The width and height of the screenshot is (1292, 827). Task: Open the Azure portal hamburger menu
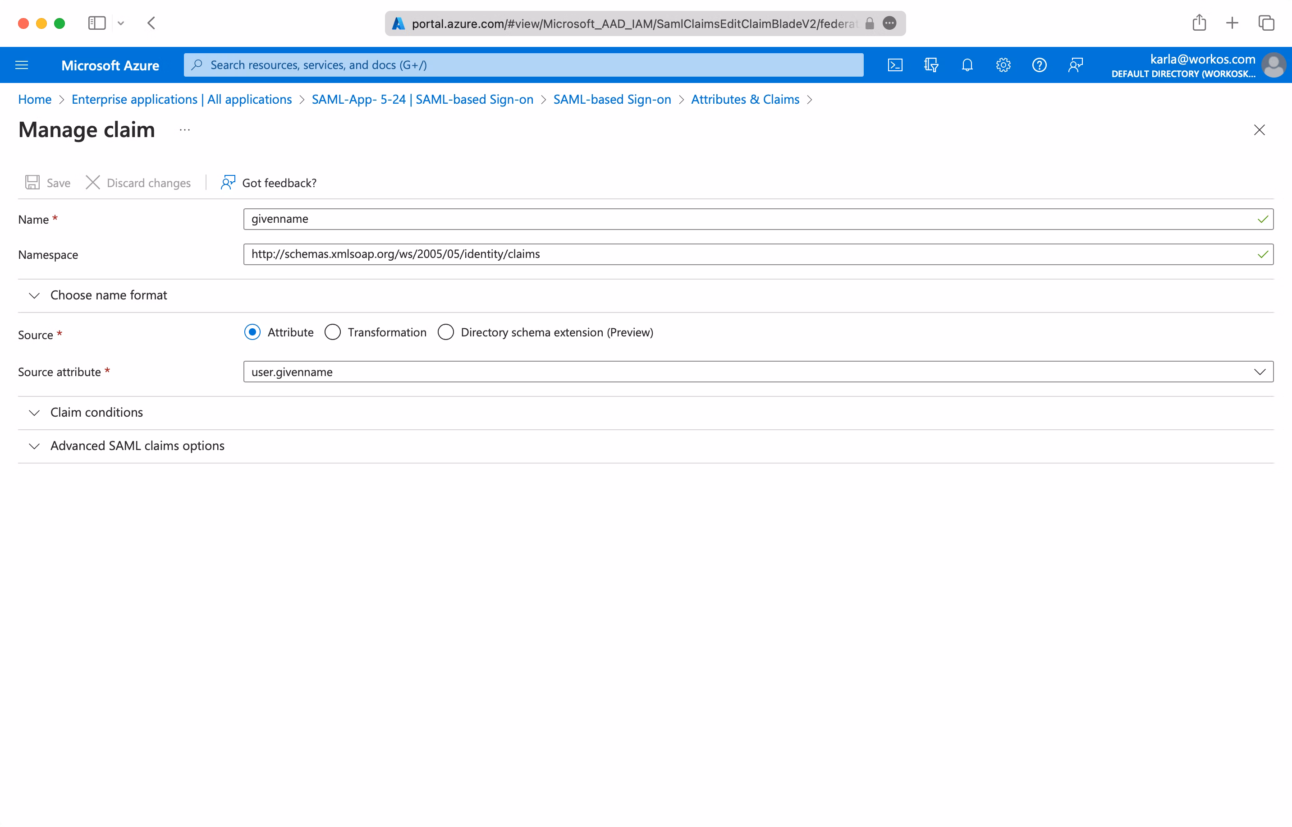coord(22,65)
